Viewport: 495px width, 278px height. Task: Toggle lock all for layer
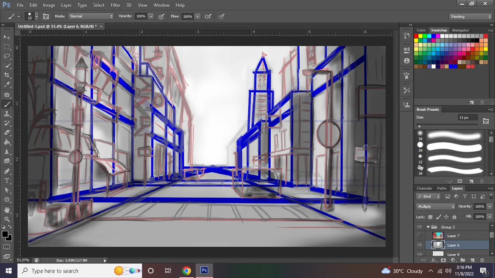click(454, 217)
